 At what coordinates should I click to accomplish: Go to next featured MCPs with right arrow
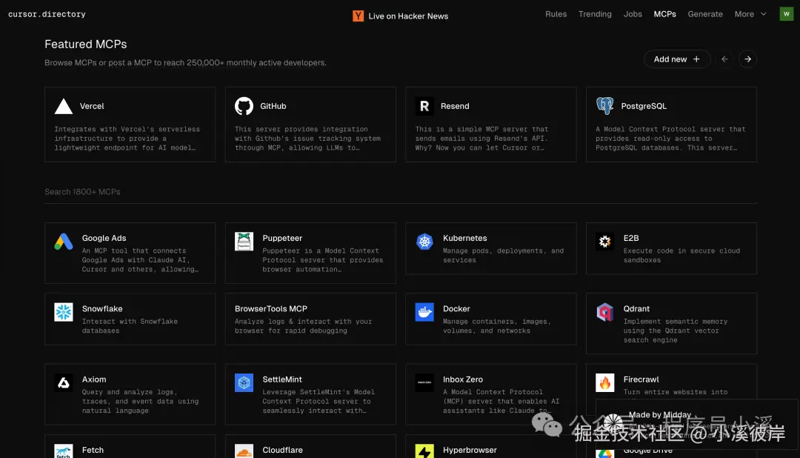click(x=747, y=59)
